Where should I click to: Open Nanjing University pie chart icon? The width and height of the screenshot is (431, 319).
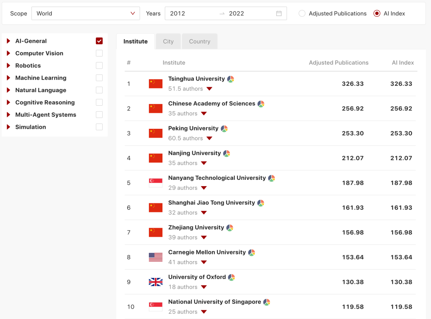click(x=227, y=153)
